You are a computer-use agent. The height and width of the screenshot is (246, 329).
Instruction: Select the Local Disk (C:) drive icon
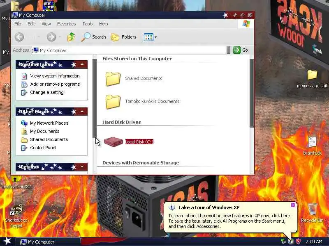[114, 142]
